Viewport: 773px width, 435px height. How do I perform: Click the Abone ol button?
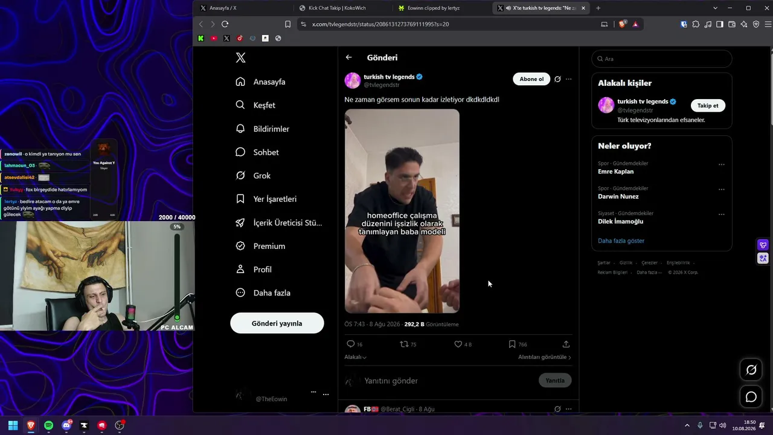(531, 79)
